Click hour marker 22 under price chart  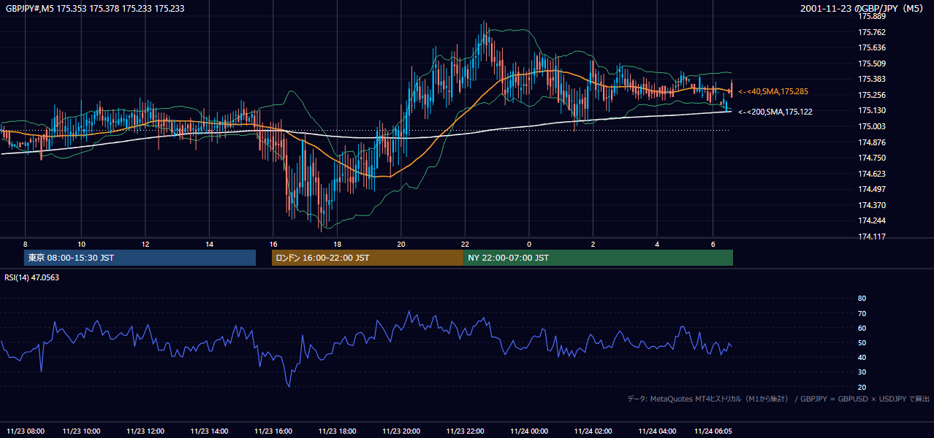(465, 244)
